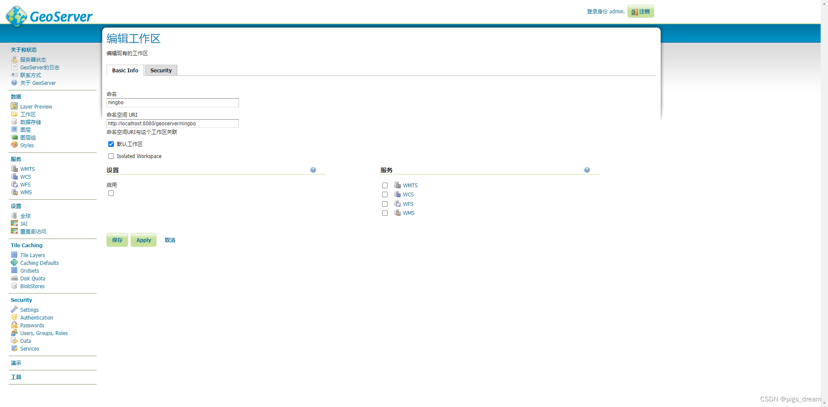Open the WFS link in 服务 panel
The width and height of the screenshot is (828, 407).
(x=408, y=204)
